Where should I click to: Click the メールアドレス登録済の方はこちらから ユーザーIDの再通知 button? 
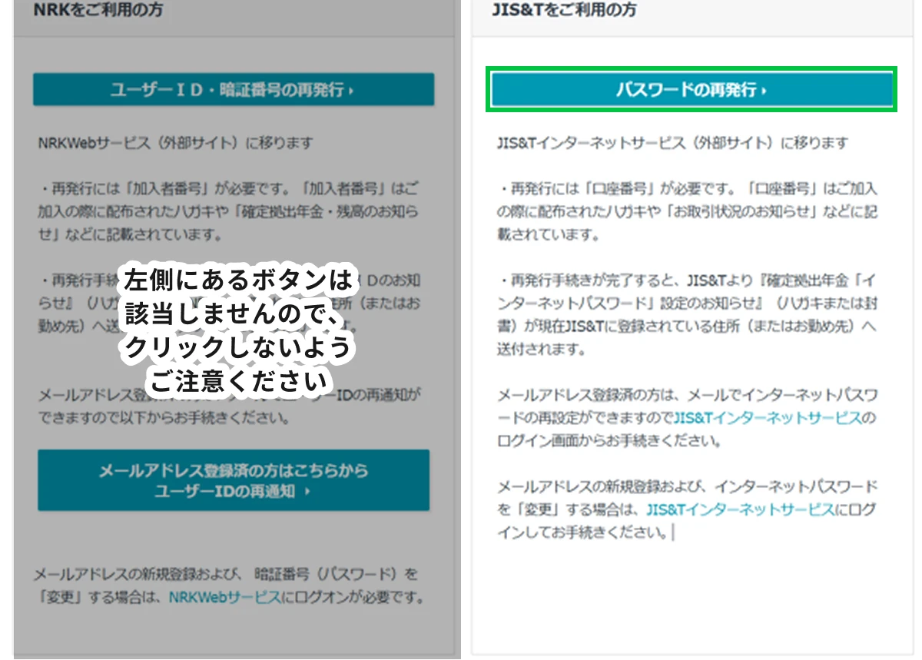point(234,480)
